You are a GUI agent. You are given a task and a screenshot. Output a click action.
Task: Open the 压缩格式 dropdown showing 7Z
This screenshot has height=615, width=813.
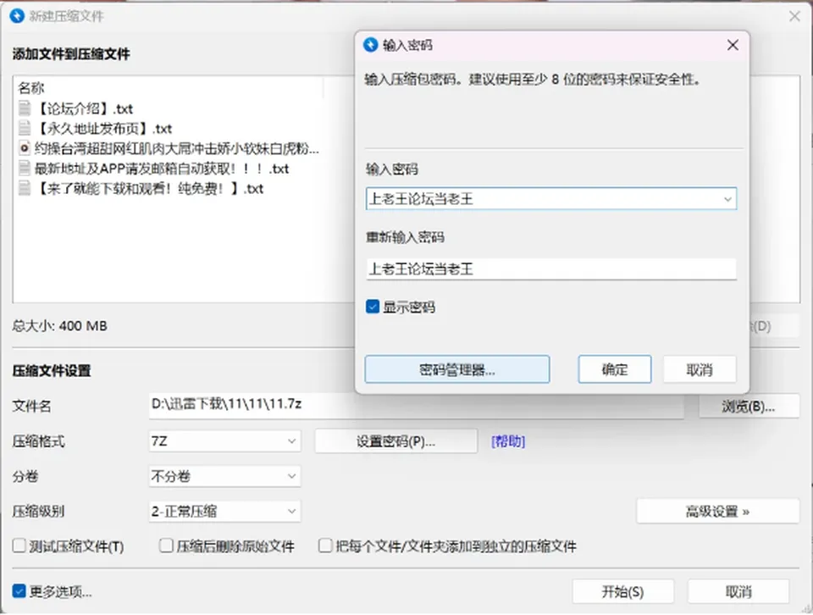[x=224, y=441]
